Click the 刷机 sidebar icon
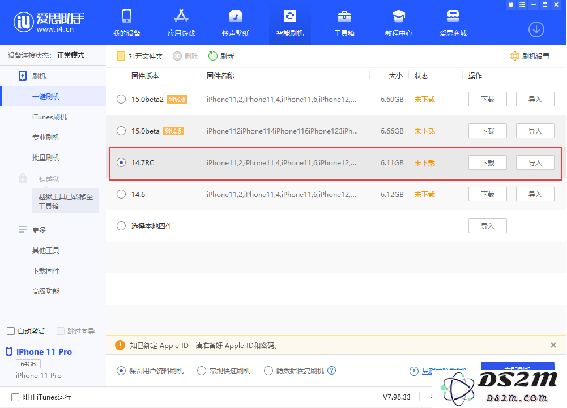The height and width of the screenshot is (408, 567). tap(23, 76)
